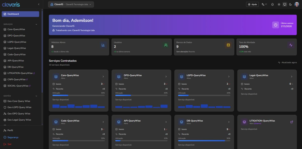The image size is (302, 149).
Task: Switch to system theme monitor icon
Action: tap(285, 4)
